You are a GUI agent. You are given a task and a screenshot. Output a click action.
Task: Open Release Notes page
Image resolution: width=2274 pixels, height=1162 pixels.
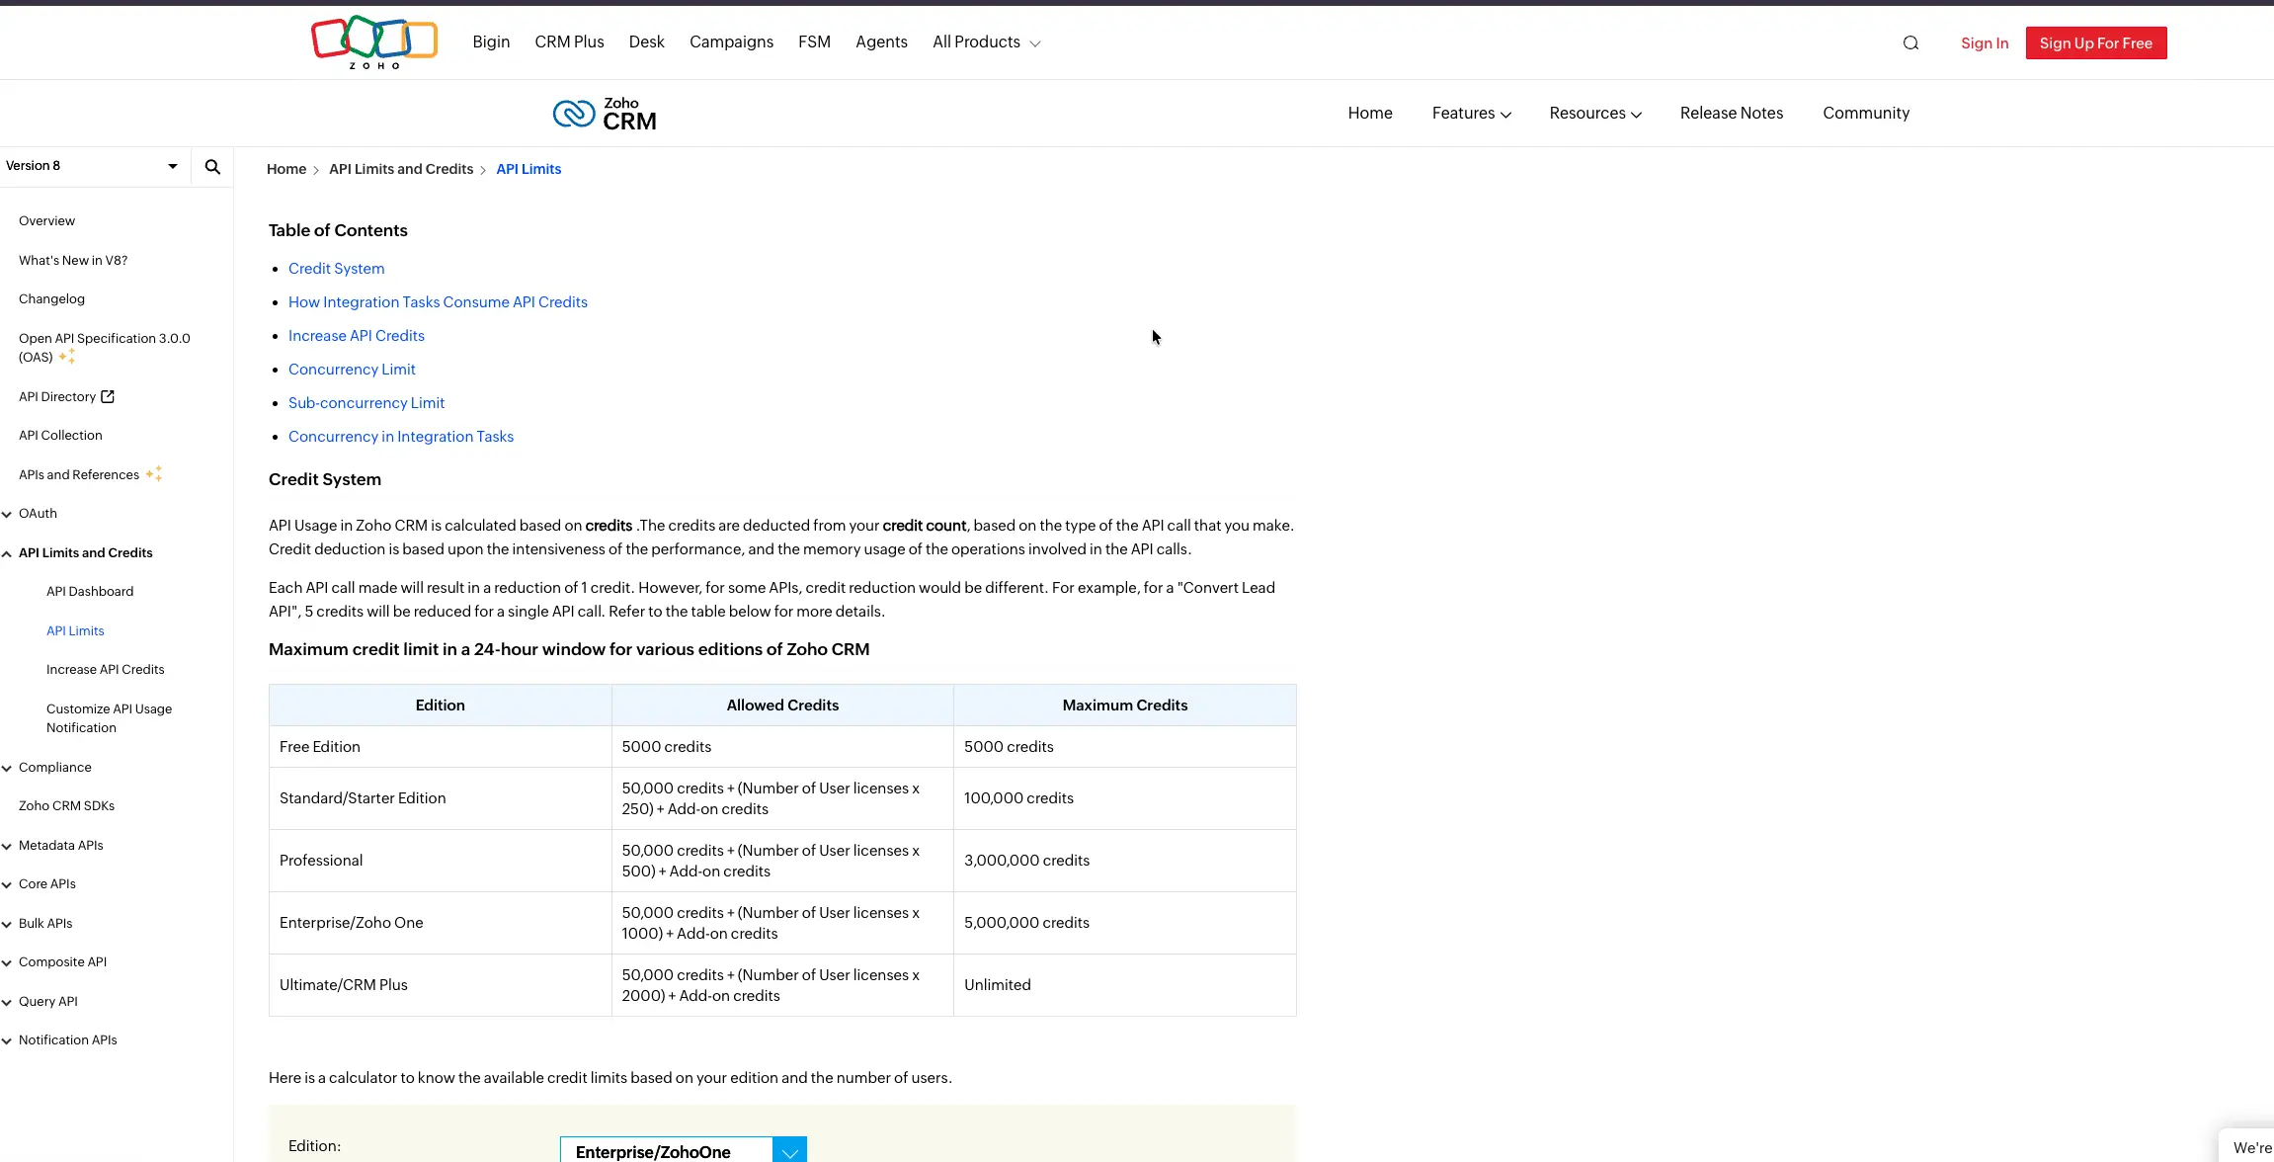1731,114
